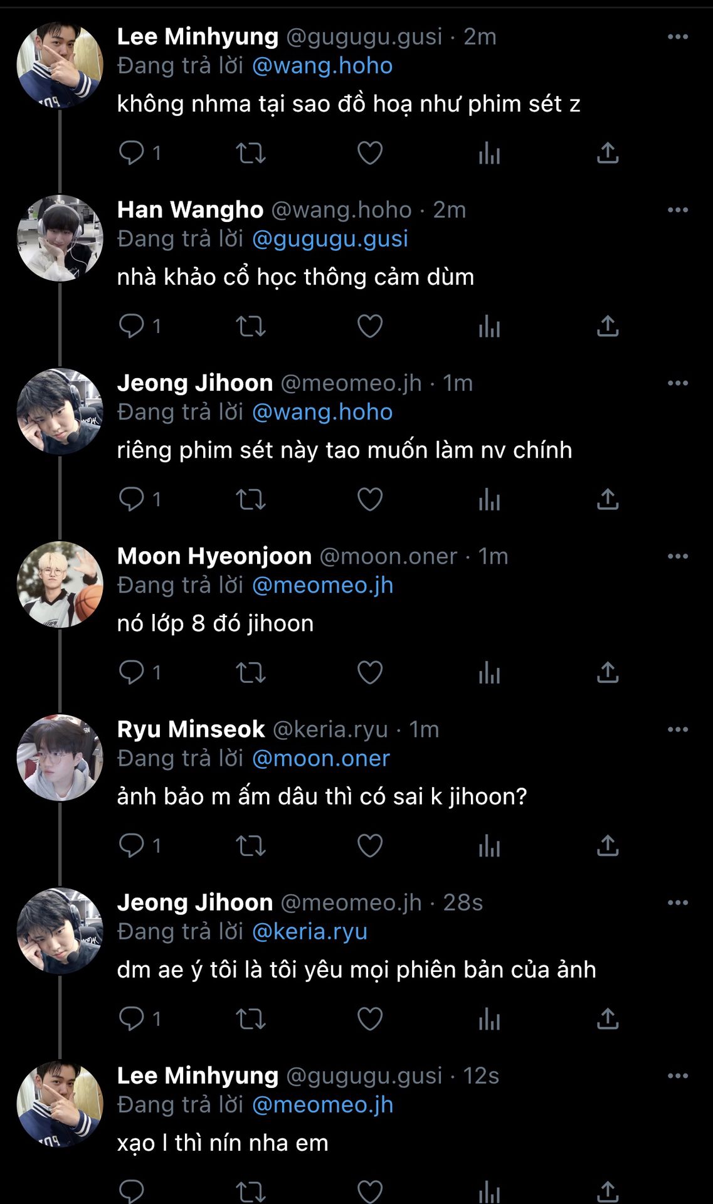Like Moon Hyeonjoon's 'lớp 8' tweet

[x=370, y=673]
